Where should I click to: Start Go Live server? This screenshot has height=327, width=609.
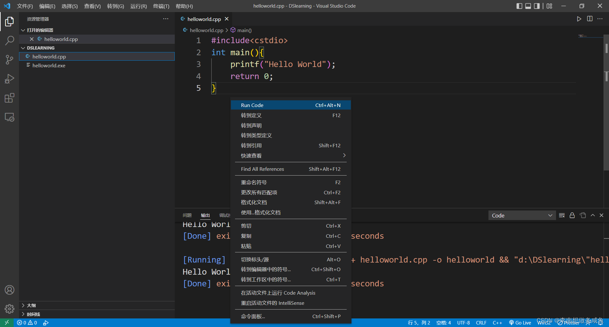click(520, 323)
